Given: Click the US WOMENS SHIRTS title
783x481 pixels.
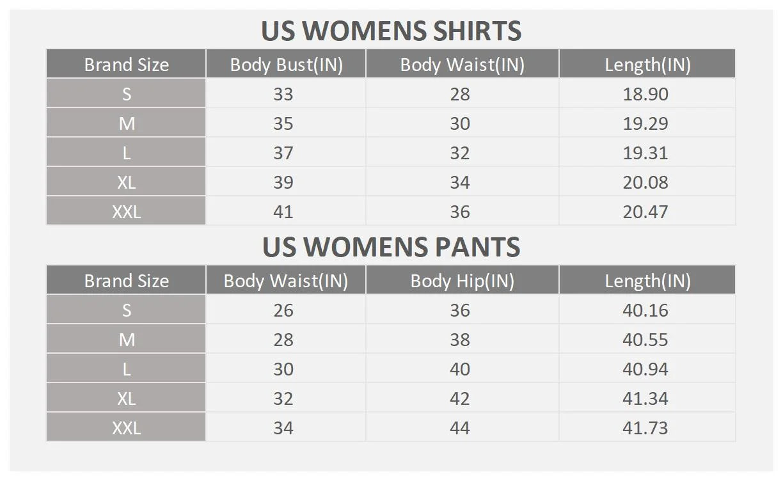Looking at the screenshot, I should [391, 31].
